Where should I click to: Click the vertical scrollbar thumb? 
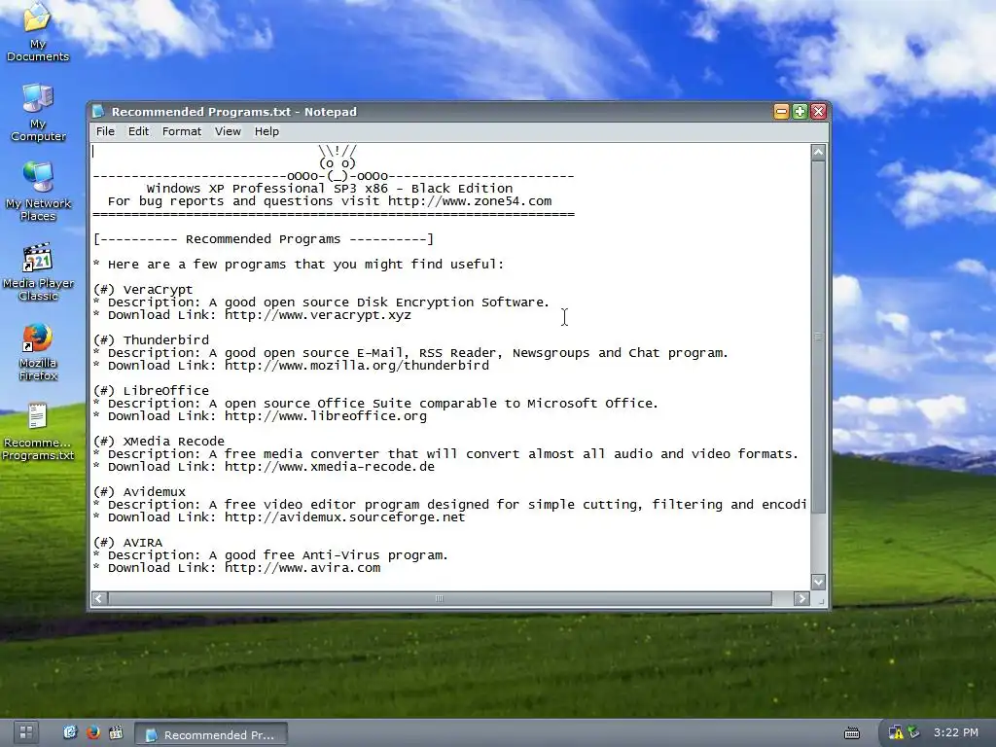click(x=818, y=337)
